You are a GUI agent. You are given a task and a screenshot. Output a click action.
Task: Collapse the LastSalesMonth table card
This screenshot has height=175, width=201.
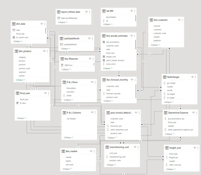(x=66, y=49)
